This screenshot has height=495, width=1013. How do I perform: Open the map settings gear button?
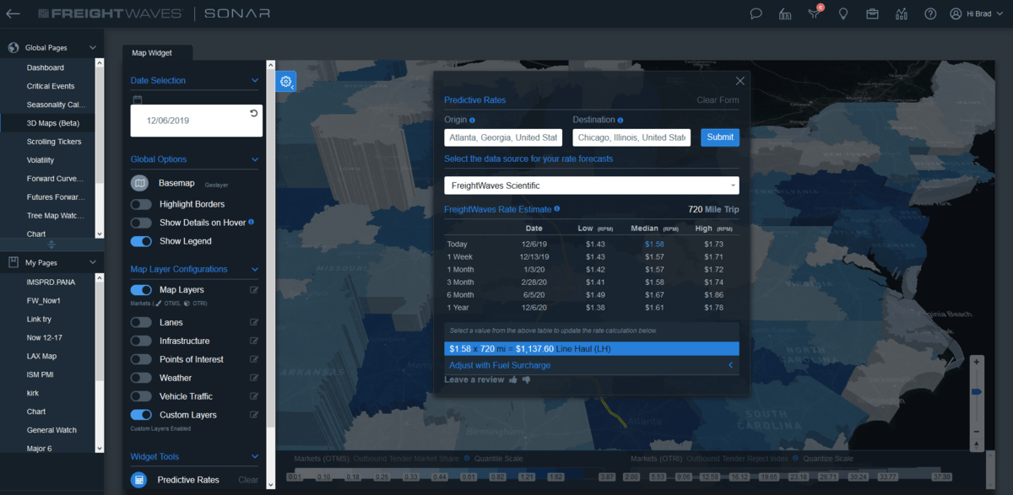click(x=286, y=81)
